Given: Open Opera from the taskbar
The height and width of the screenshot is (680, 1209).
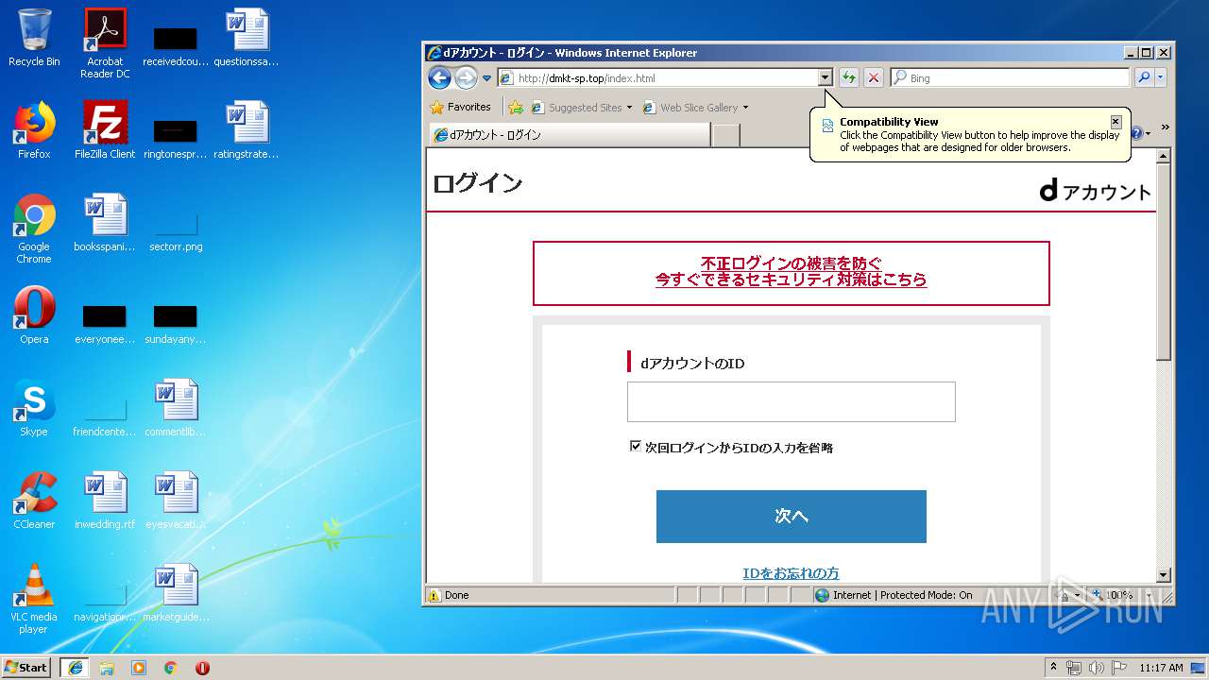Looking at the screenshot, I should point(202,668).
